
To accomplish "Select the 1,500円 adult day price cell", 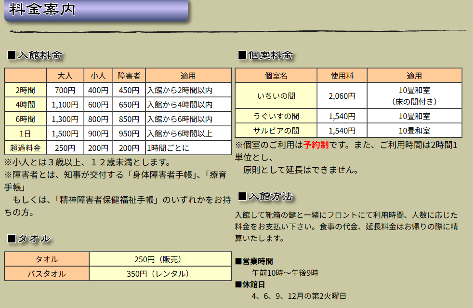I will pos(65,134).
